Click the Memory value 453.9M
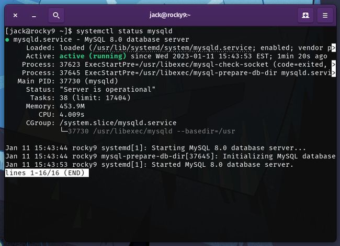Image resolution: width=340 pixels, height=246 pixels. (x=72, y=106)
